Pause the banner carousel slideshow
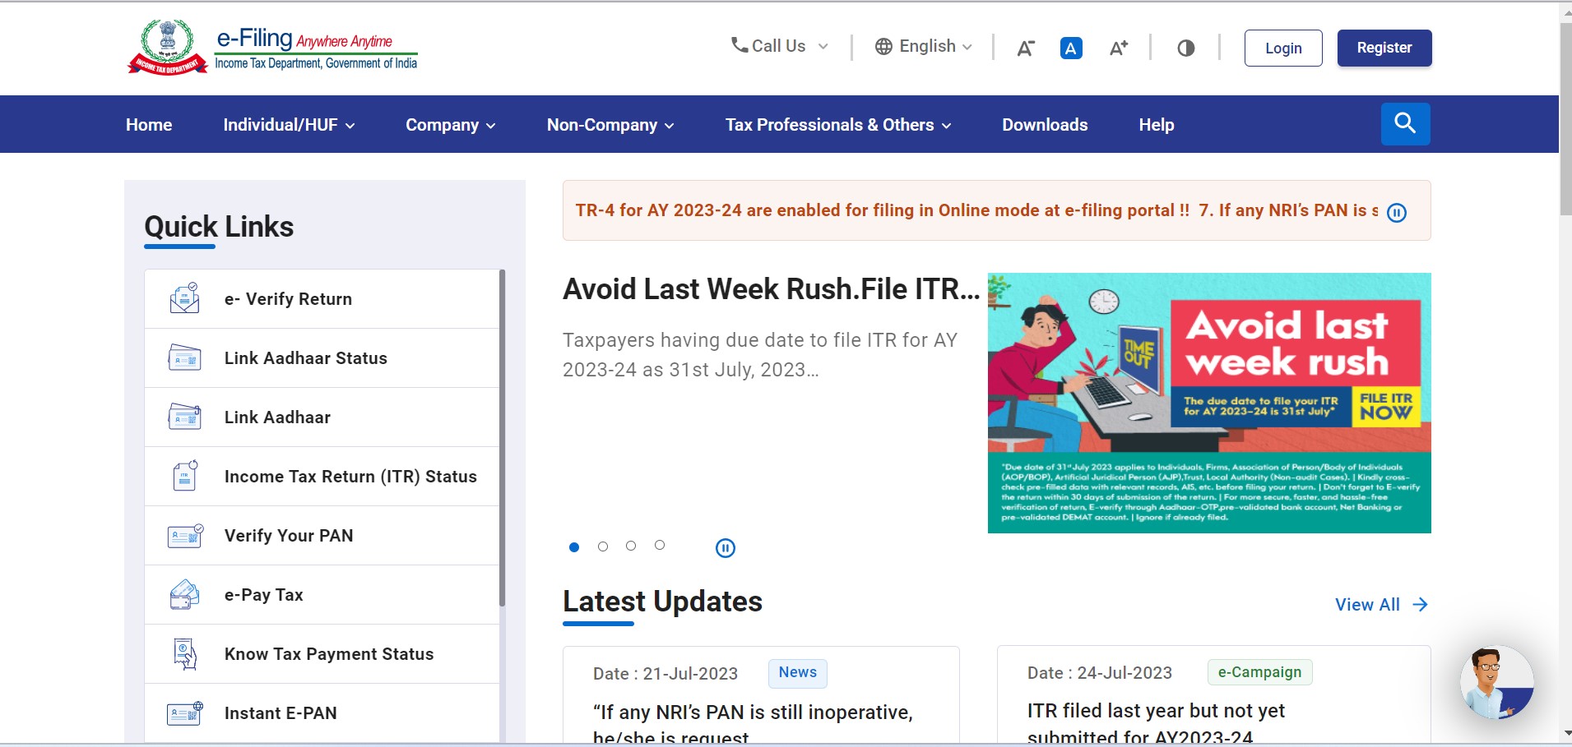The width and height of the screenshot is (1572, 747). pos(725,548)
